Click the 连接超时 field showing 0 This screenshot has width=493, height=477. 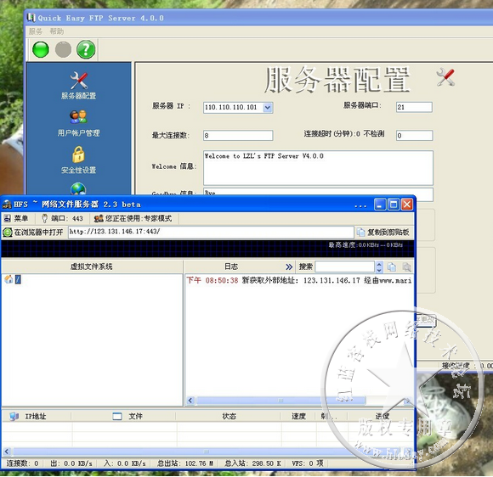pyautogui.click(x=415, y=135)
